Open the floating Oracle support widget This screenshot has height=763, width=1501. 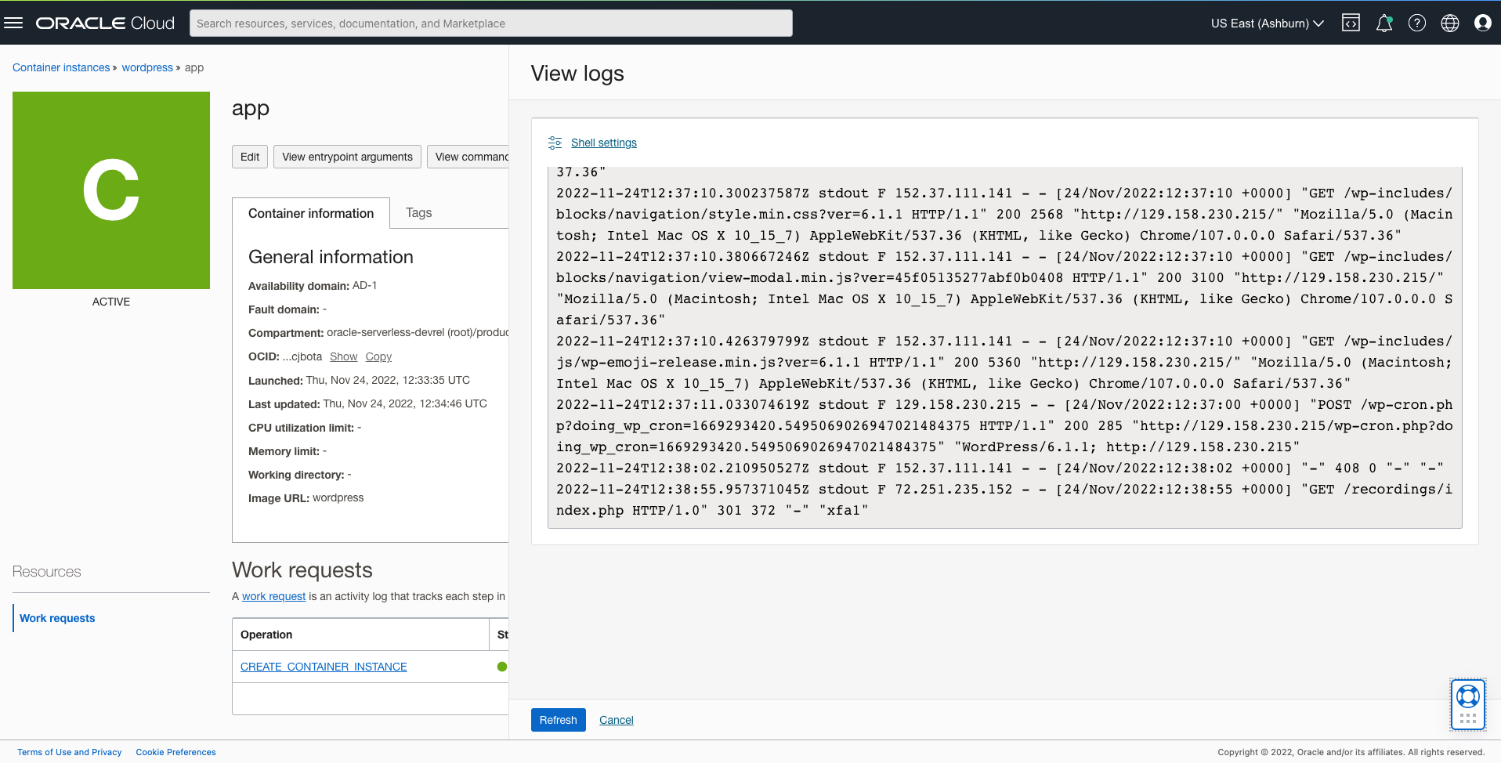pos(1467,700)
